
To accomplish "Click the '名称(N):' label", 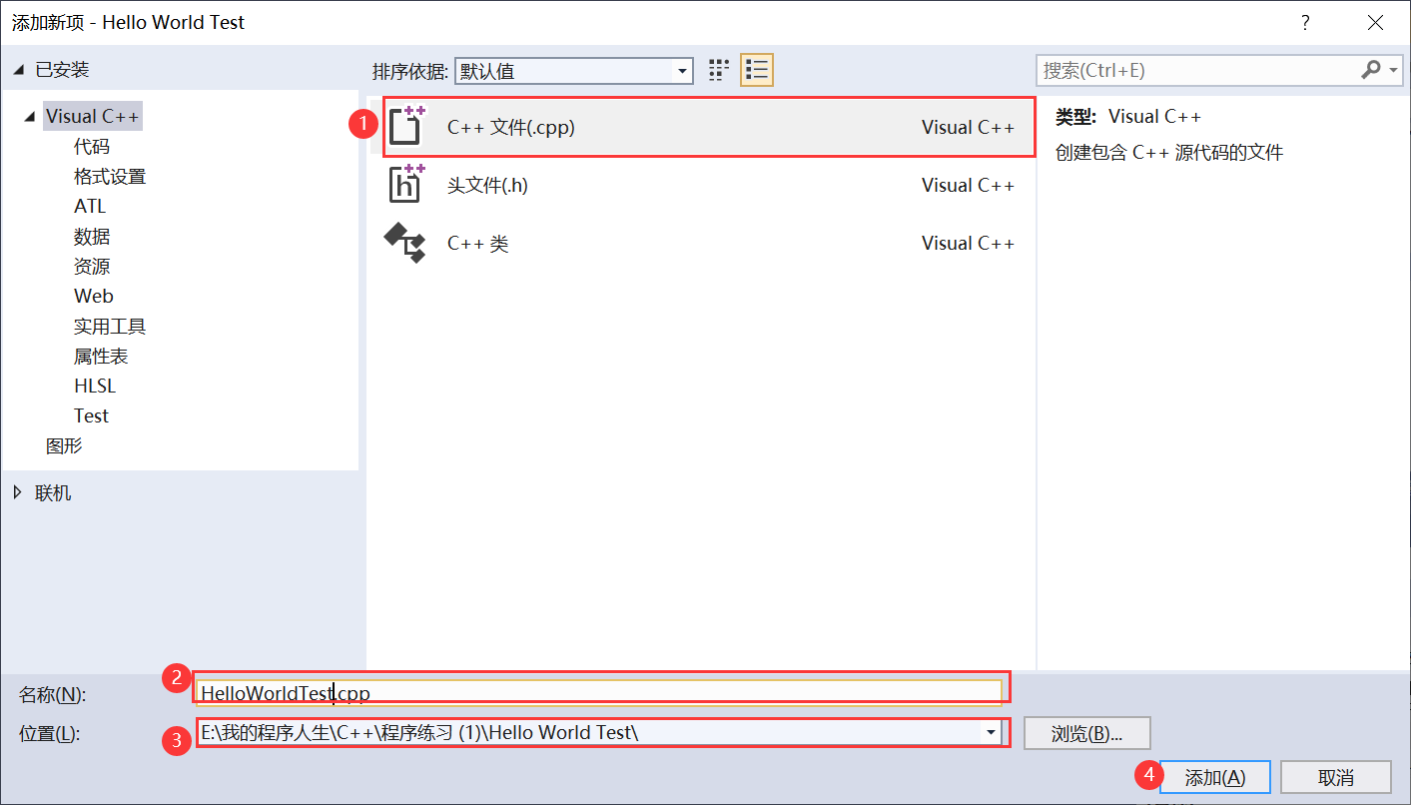I will click(53, 694).
